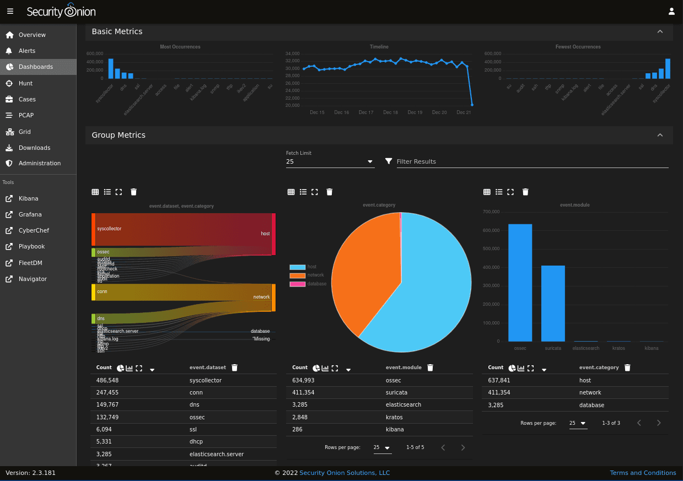Open the Overview page
Image resolution: width=683 pixels, height=481 pixels.
point(38,35)
